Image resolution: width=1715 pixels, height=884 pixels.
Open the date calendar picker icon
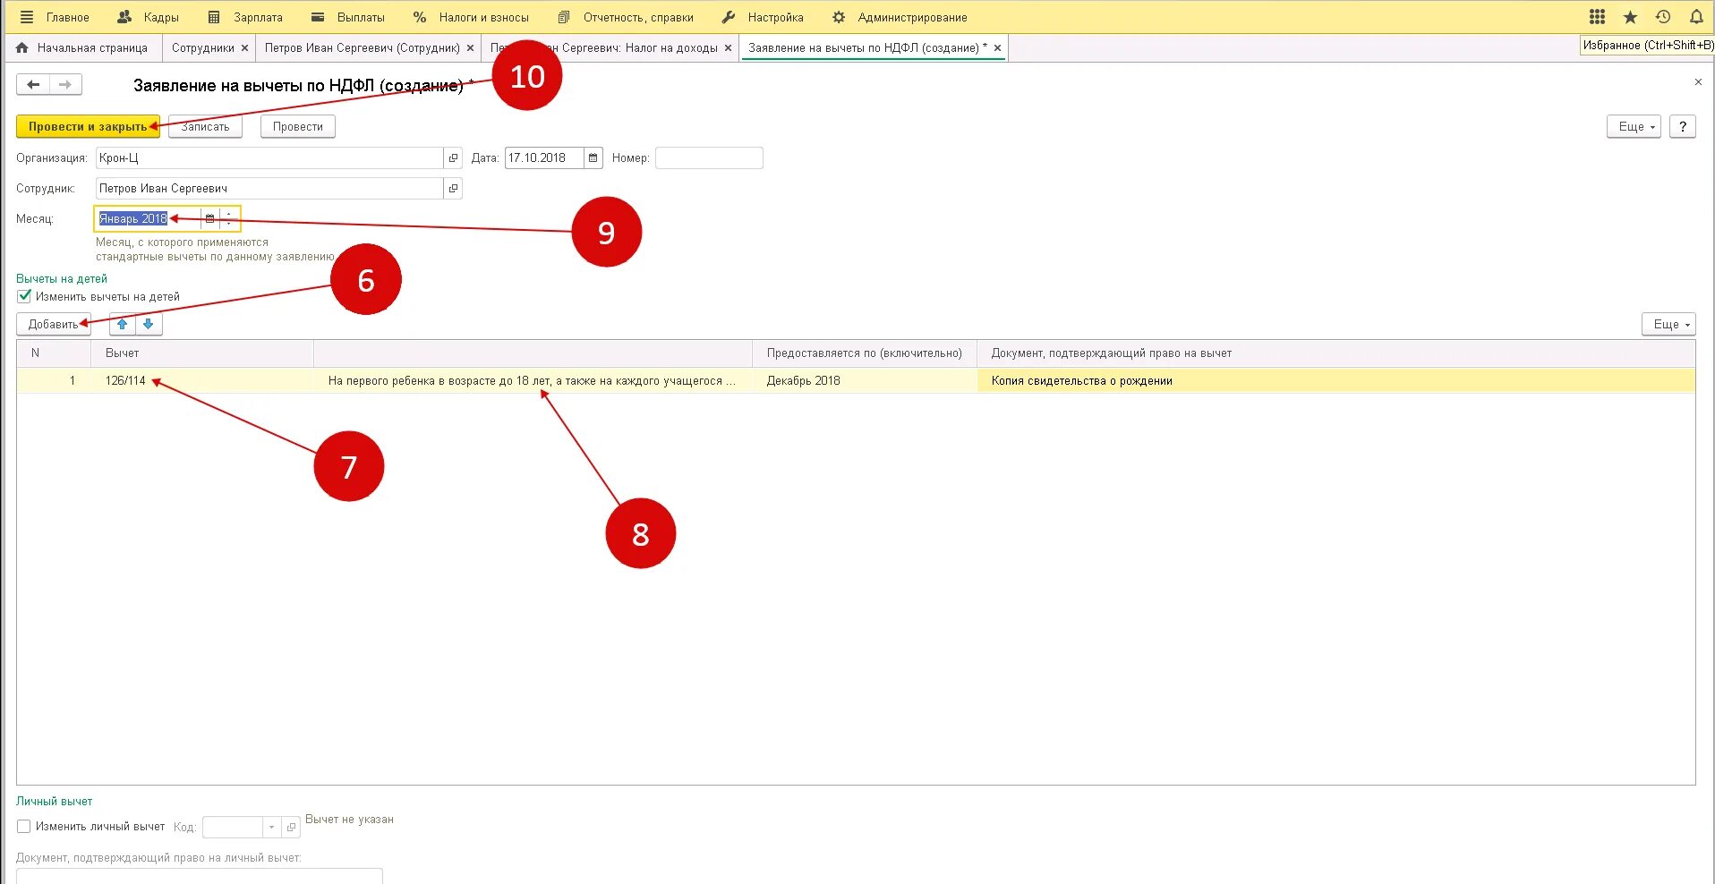[593, 157]
